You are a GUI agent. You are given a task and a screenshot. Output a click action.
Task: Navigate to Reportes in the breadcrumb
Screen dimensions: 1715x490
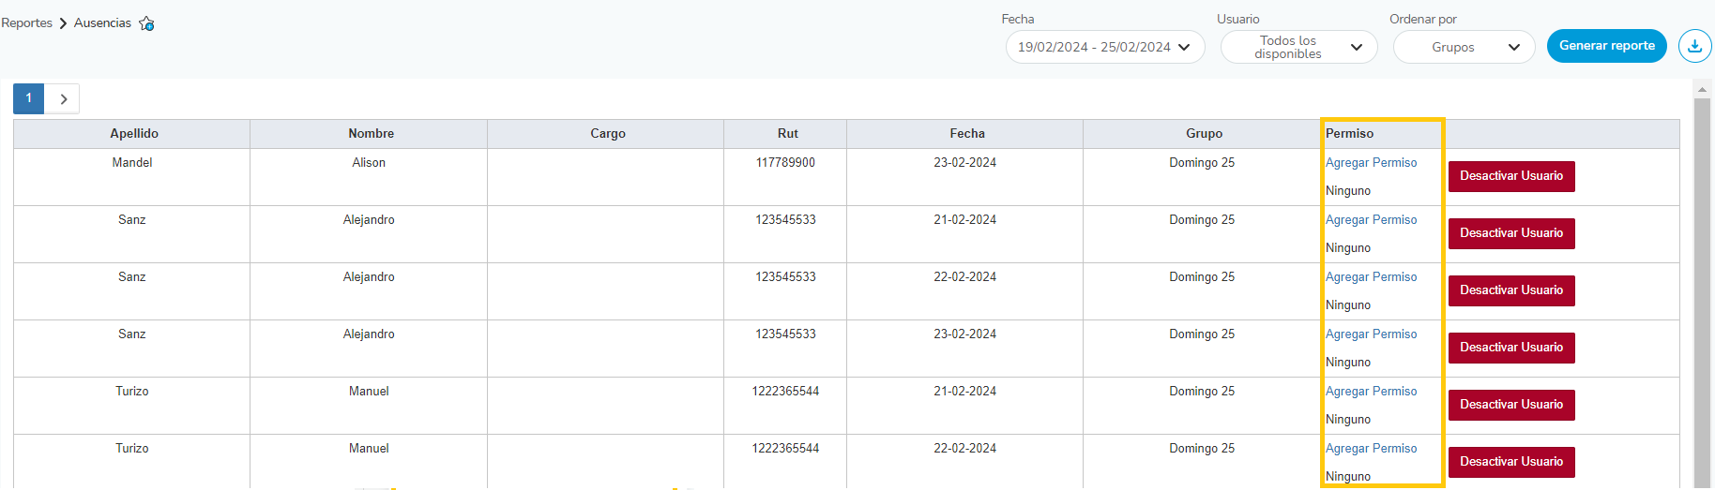point(27,23)
